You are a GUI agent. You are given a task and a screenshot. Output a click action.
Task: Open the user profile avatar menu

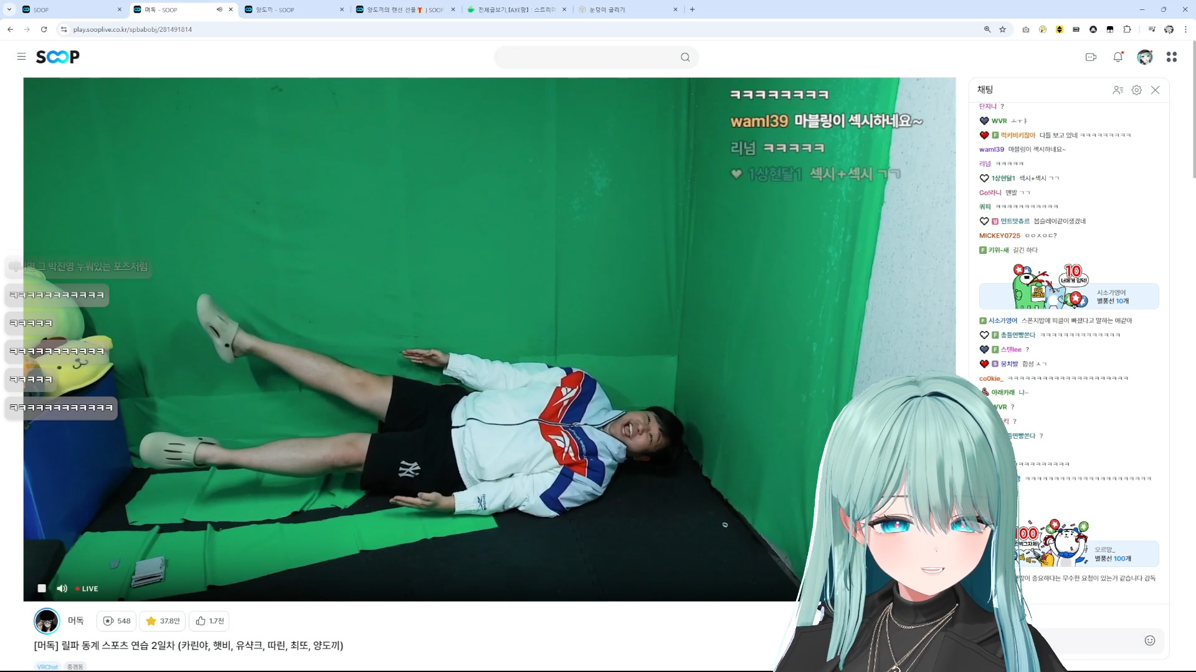pyautogui.click(x=1145, y=57)
